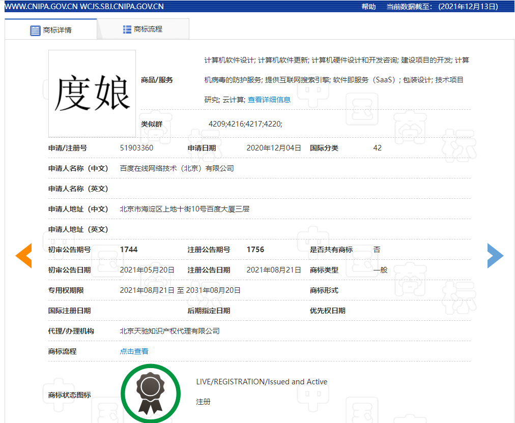
Task: Open the 商标详情 tab
Action: pyautogui.click(x=51, y=29)
